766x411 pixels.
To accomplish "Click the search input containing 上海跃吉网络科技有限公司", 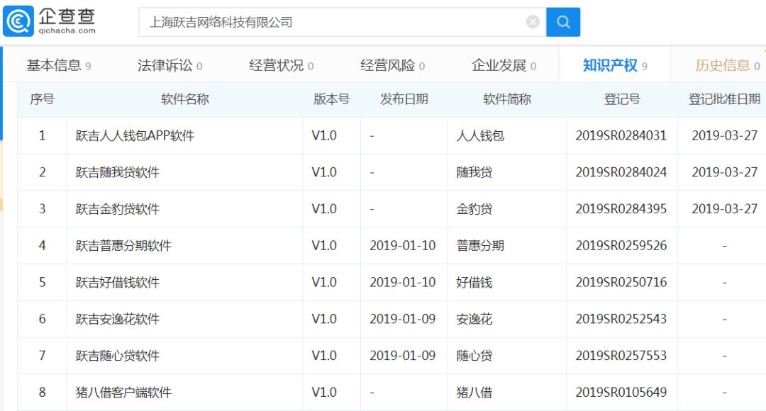I will point(284,21).
